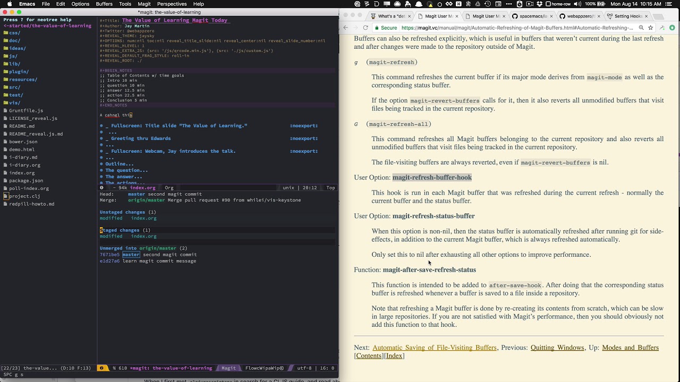The height and width of the screenshot is (382, 680).
Task: Follow "Automatic Saving of File-Visiting Buffers" link
Action: click(x=435, y=348)
